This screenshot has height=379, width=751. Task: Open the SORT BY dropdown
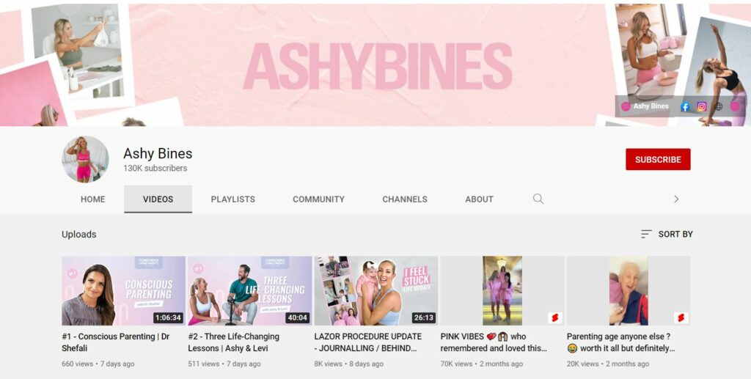coord(667,234)
